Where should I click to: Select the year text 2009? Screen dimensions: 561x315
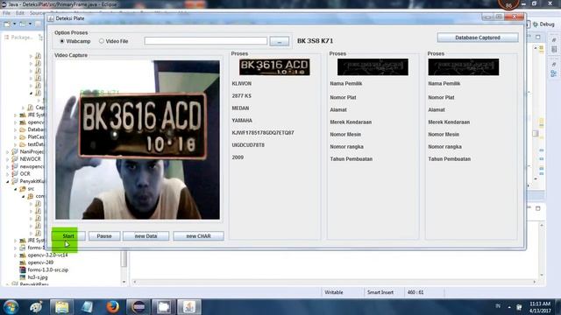point(238,157)
